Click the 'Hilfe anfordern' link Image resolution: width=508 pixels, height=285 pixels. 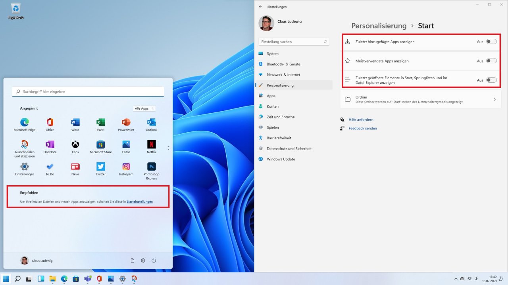361,120
